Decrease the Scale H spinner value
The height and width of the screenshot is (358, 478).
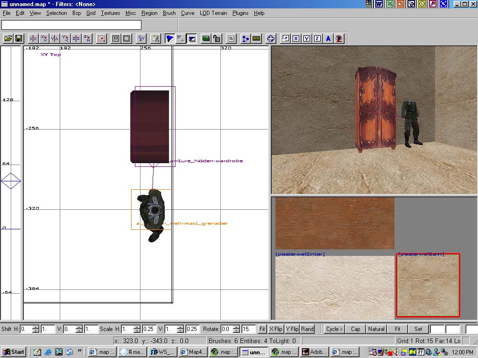(137, 331)
